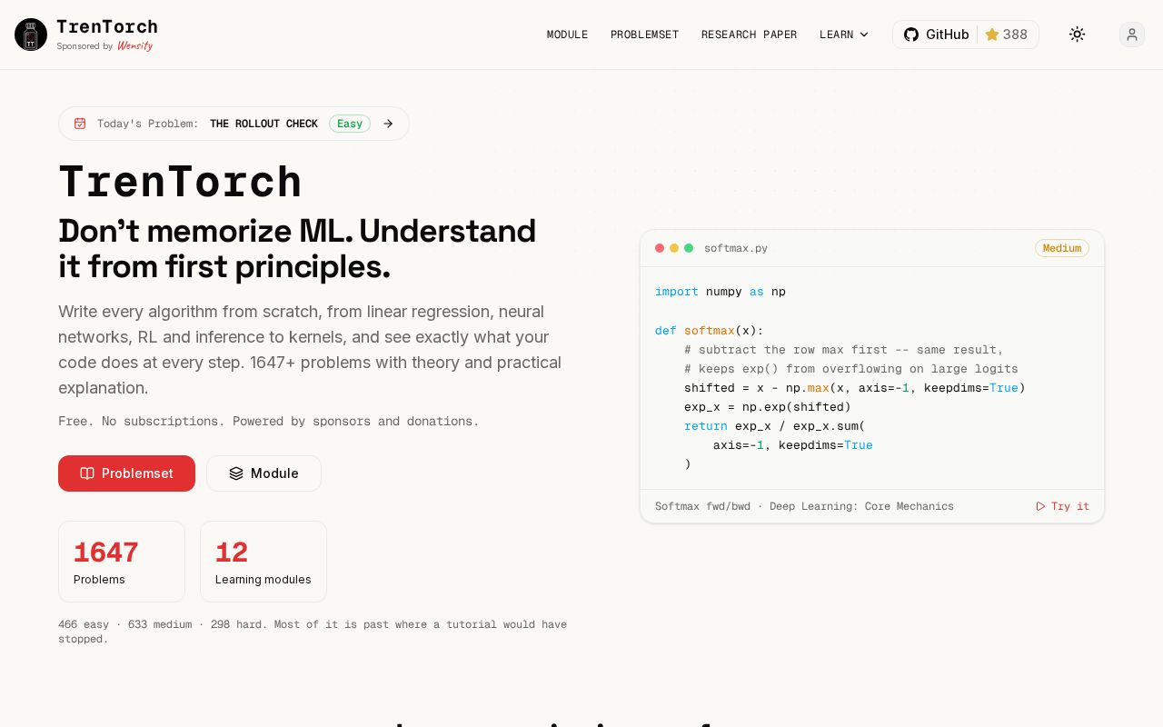This screenshot has width=1163, height=727.
Task: Click the "466 easy" difficulty breakdown text
Action: (x=84, y=624)
